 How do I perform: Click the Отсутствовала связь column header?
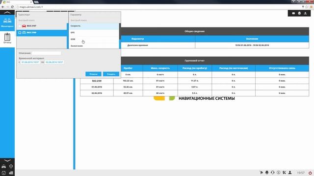click(x=282, y=68)
